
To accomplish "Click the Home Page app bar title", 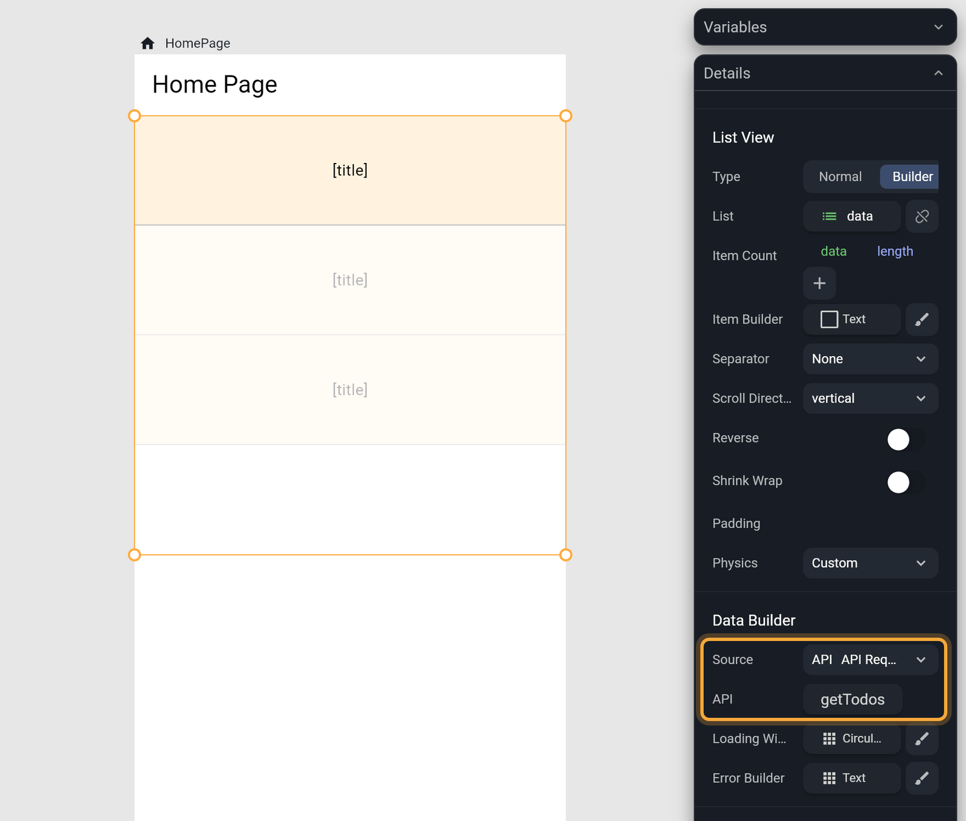I will click(x=214, y=85).
